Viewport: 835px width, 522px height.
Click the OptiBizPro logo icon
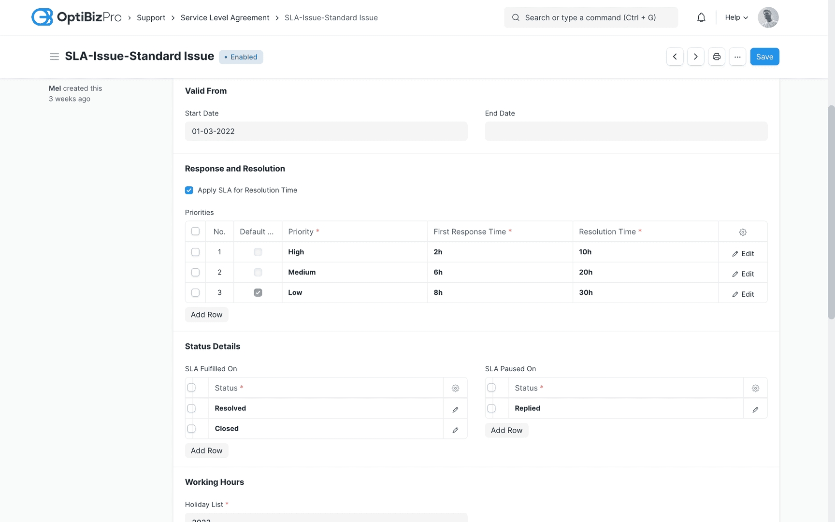[x=42, y=17]
